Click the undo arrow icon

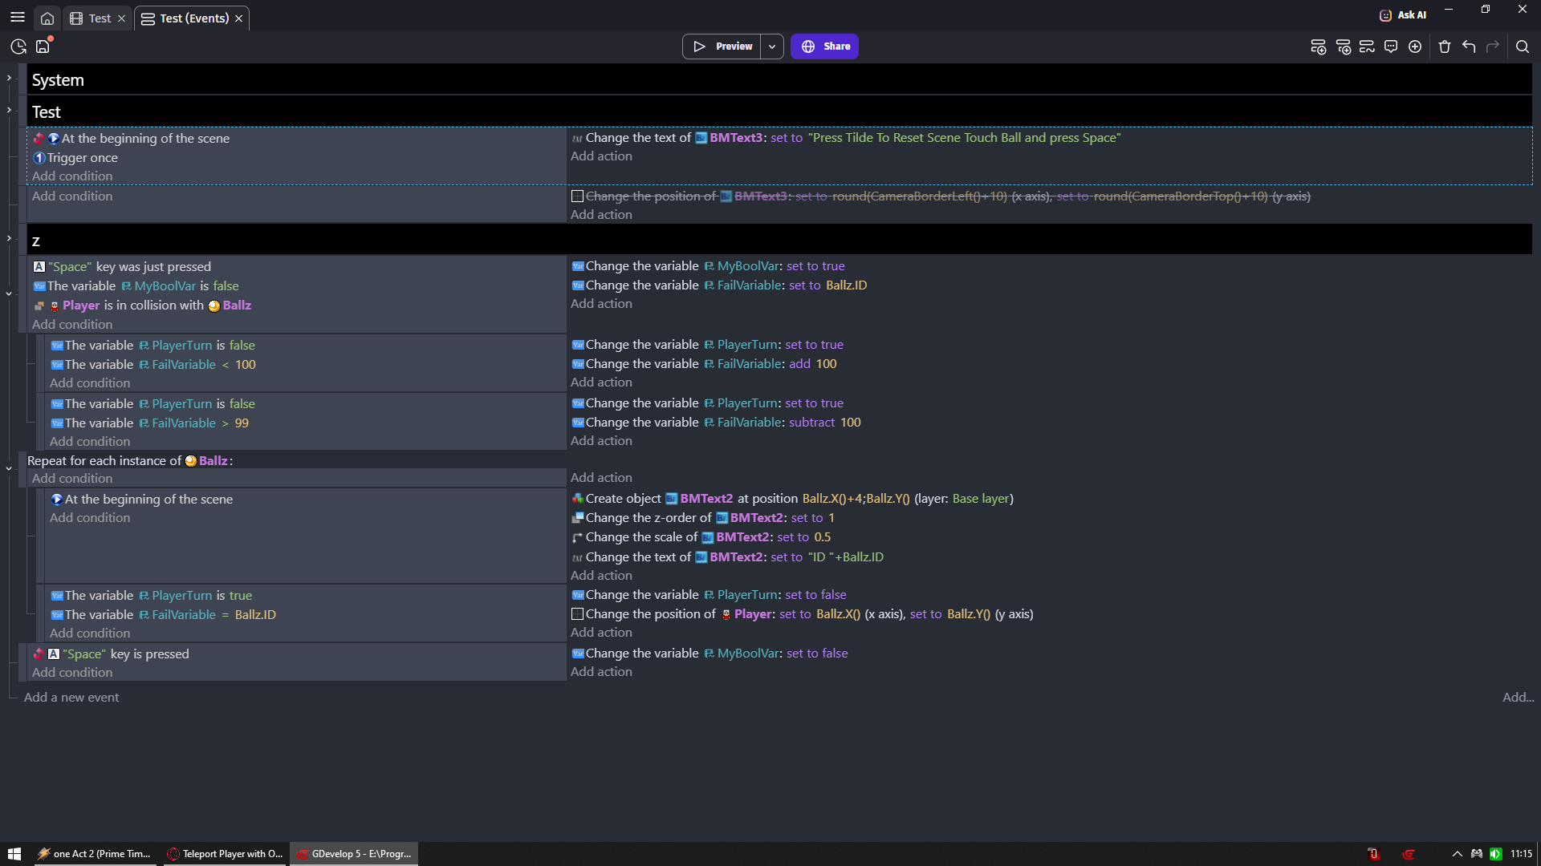tap(1469, 47)
